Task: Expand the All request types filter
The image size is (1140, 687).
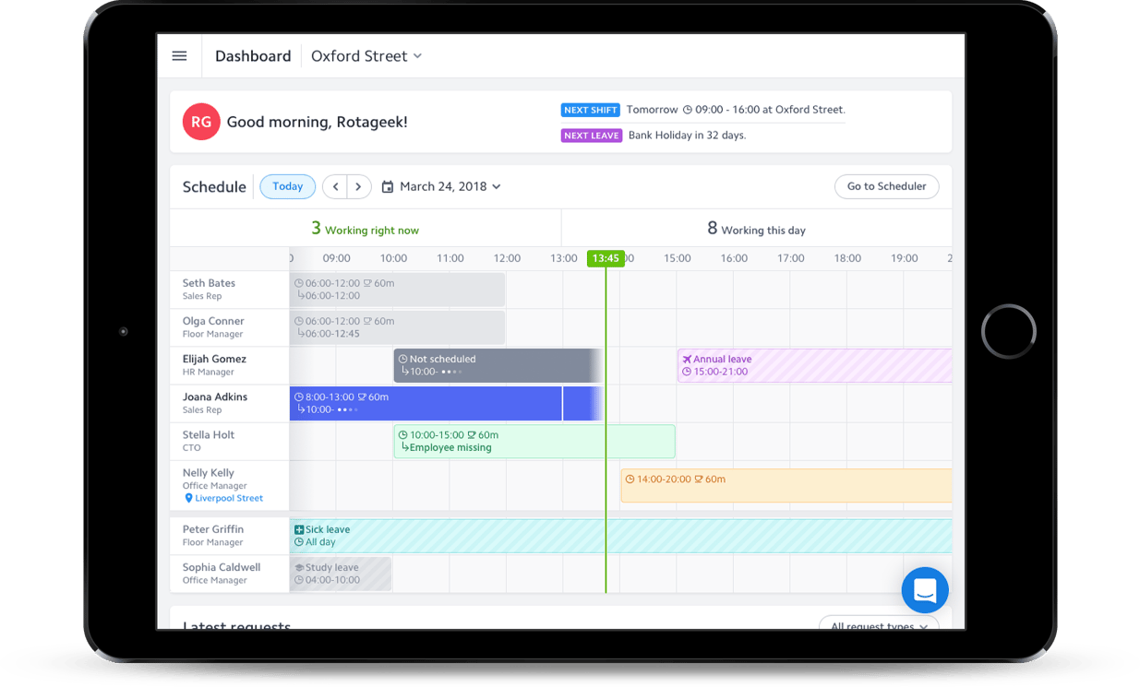Action: coord(879,625)
